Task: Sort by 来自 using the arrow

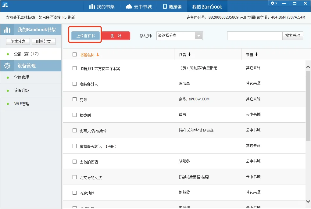Action: pyautogui.click(x=256, y=54)
